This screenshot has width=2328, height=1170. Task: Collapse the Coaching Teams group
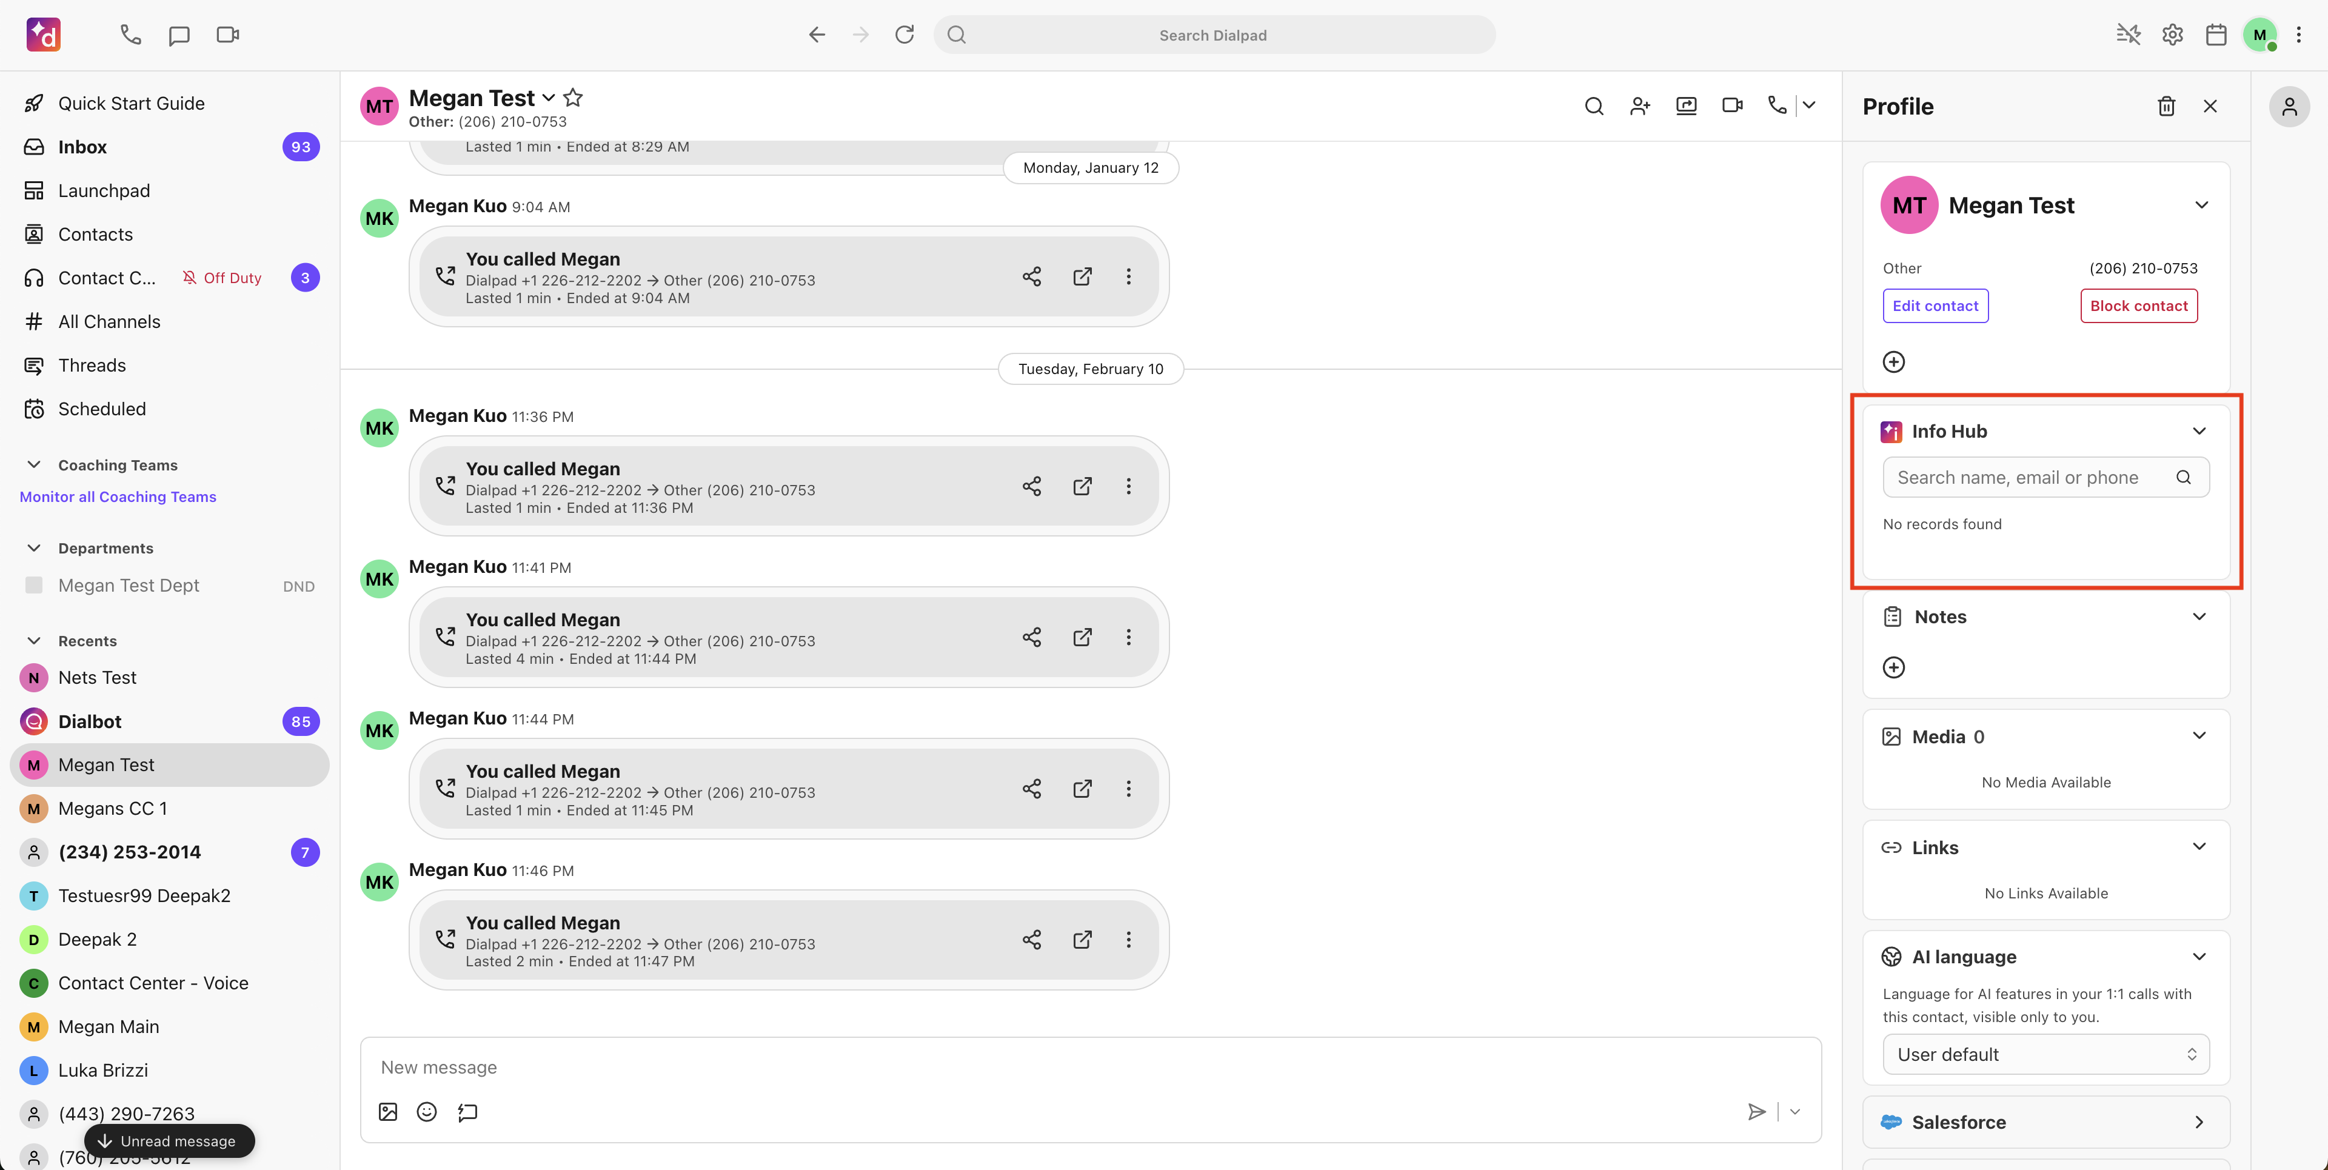coord(35,464)
